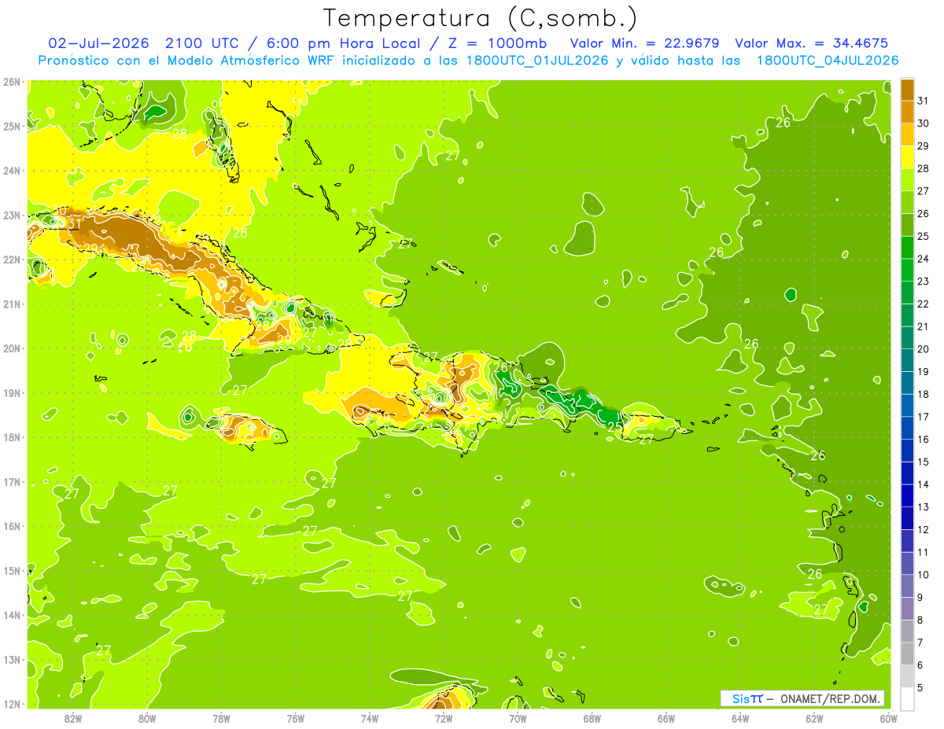Click the dark brown legend swatch above 31
The width and height of the screenshot is (944, 729).
click(907, 90)
